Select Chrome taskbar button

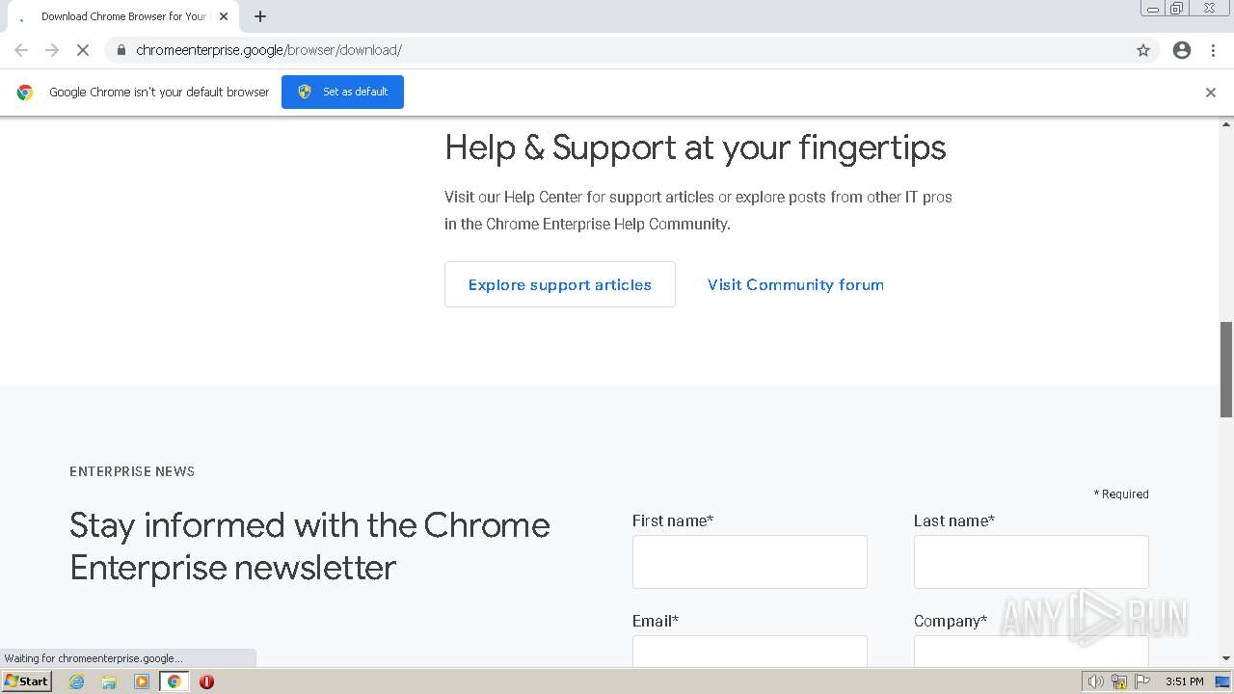pos(174,681)
